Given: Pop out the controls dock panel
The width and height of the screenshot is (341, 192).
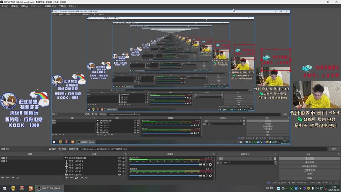Looking at the screenshot, I should (x=339, y=154).
